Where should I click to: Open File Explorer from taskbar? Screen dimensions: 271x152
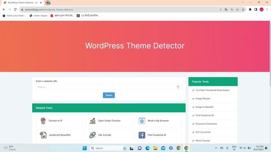(155, 148)
